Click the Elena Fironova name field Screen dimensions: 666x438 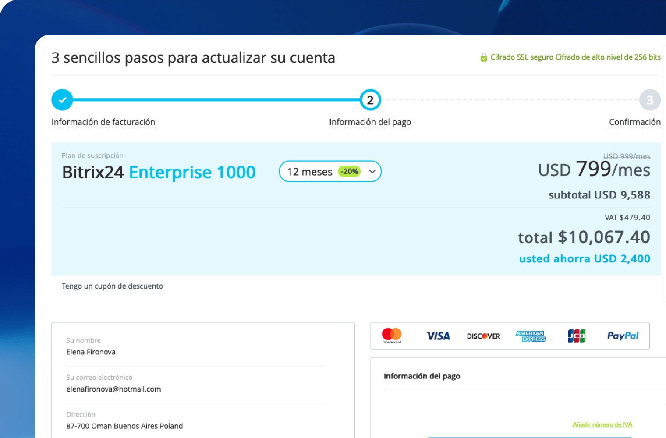[91, 352]
